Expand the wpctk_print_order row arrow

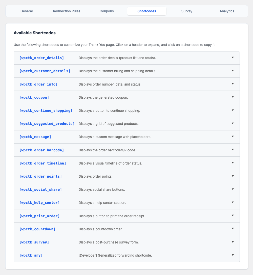[233, 215]
